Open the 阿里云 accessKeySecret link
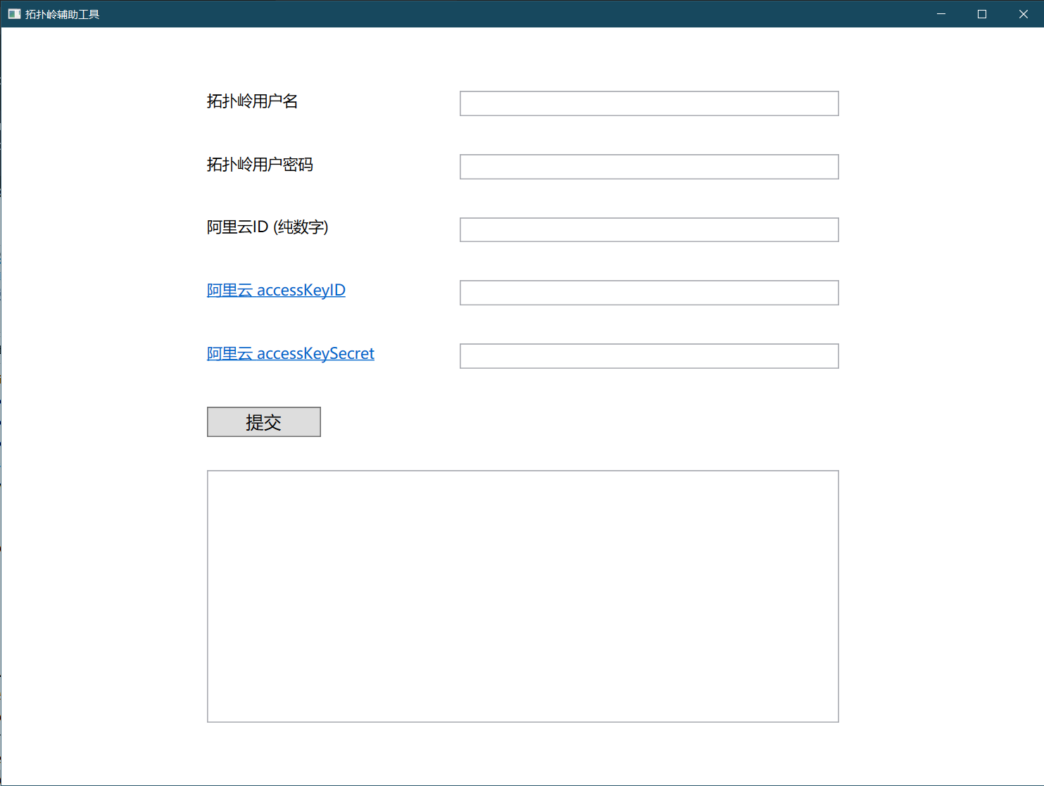This screenshot has height=786, width=1044. [291, 353]
